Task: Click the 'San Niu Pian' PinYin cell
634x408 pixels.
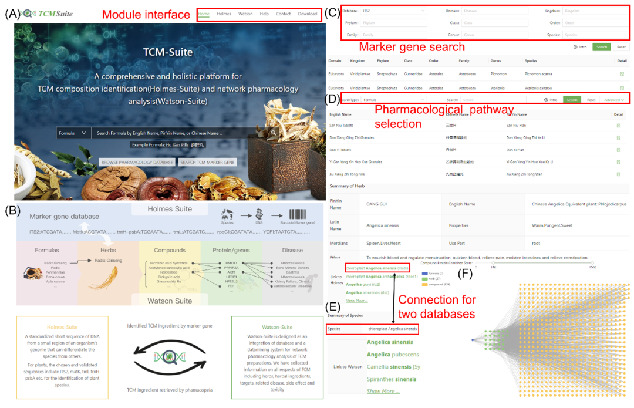Action: [516, 126]
